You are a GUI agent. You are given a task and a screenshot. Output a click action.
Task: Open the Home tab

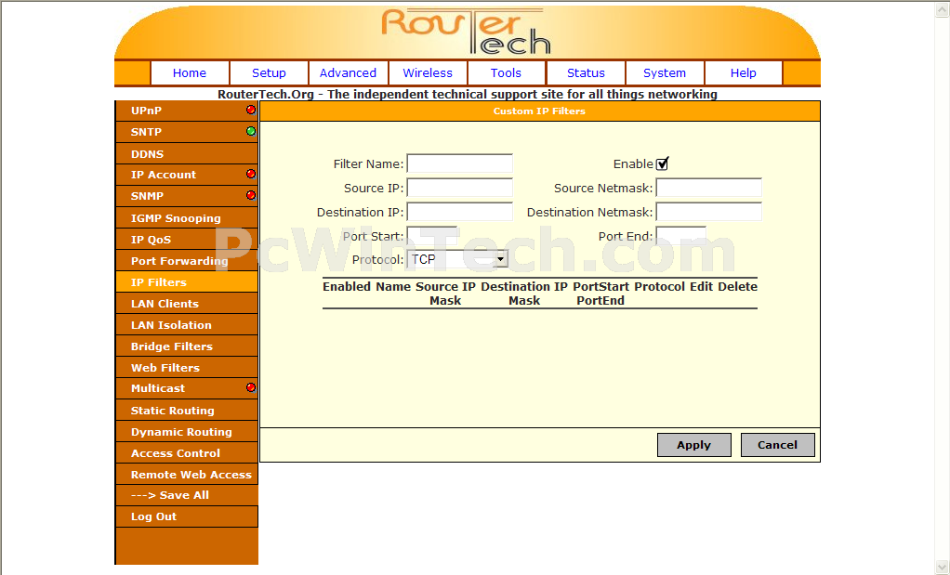(x=190, y=73)
